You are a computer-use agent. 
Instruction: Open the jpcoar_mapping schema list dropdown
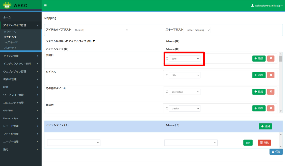197,30
